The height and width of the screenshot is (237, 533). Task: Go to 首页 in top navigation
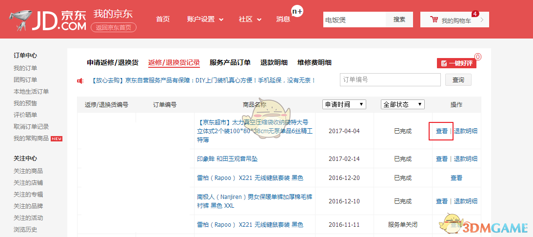click(163, 20)
